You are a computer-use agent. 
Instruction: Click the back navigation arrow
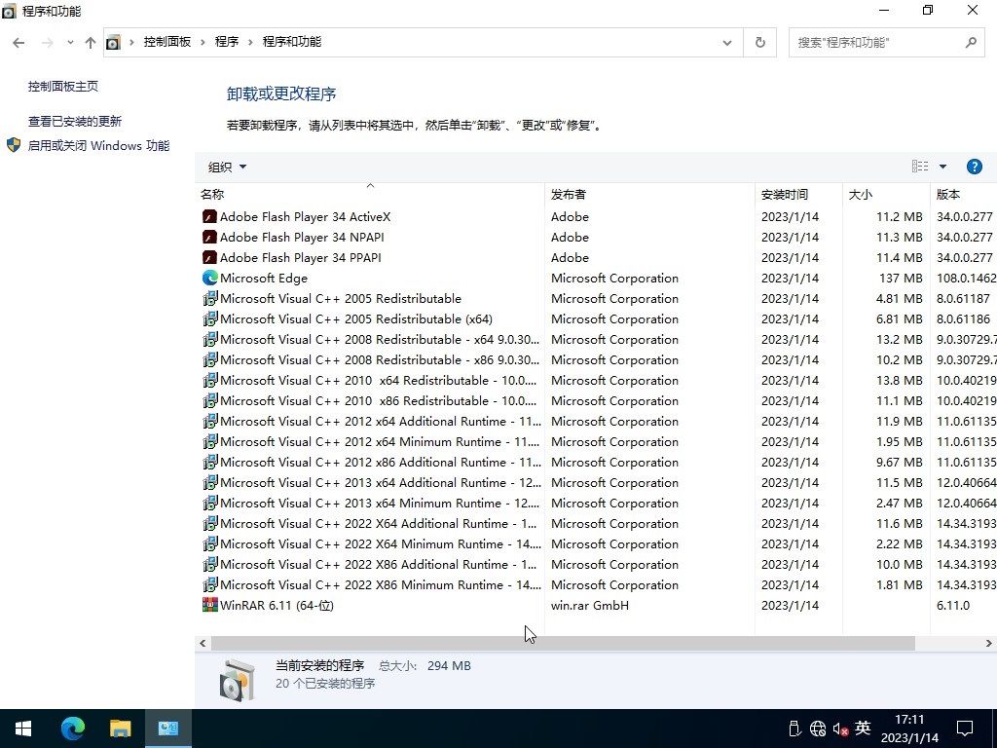coord(18,43)
